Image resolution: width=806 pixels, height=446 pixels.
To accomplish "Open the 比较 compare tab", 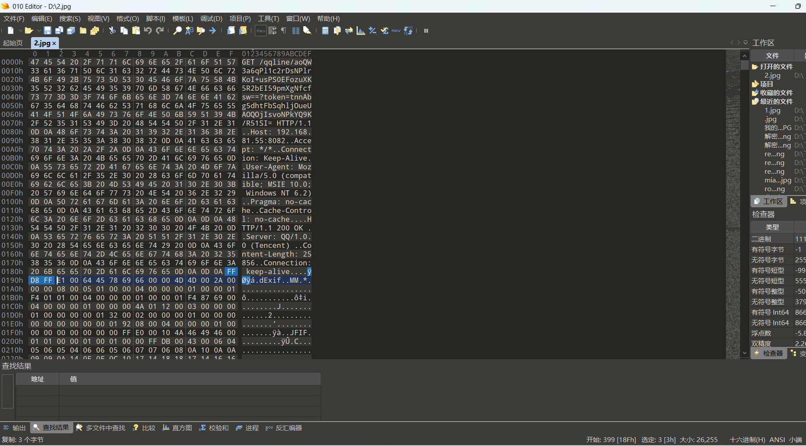I will tap(144, 428).
